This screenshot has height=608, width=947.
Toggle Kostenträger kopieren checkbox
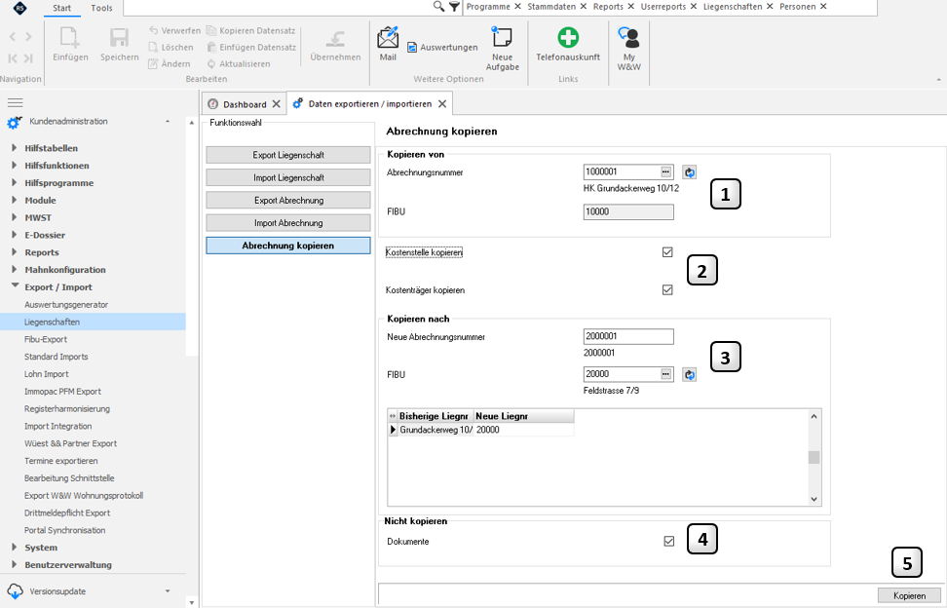click(667, 289)
